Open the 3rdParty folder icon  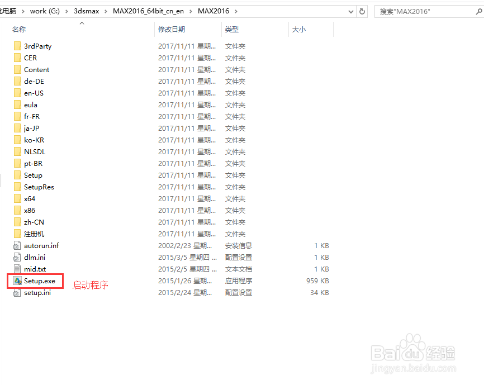pos(17,46)
